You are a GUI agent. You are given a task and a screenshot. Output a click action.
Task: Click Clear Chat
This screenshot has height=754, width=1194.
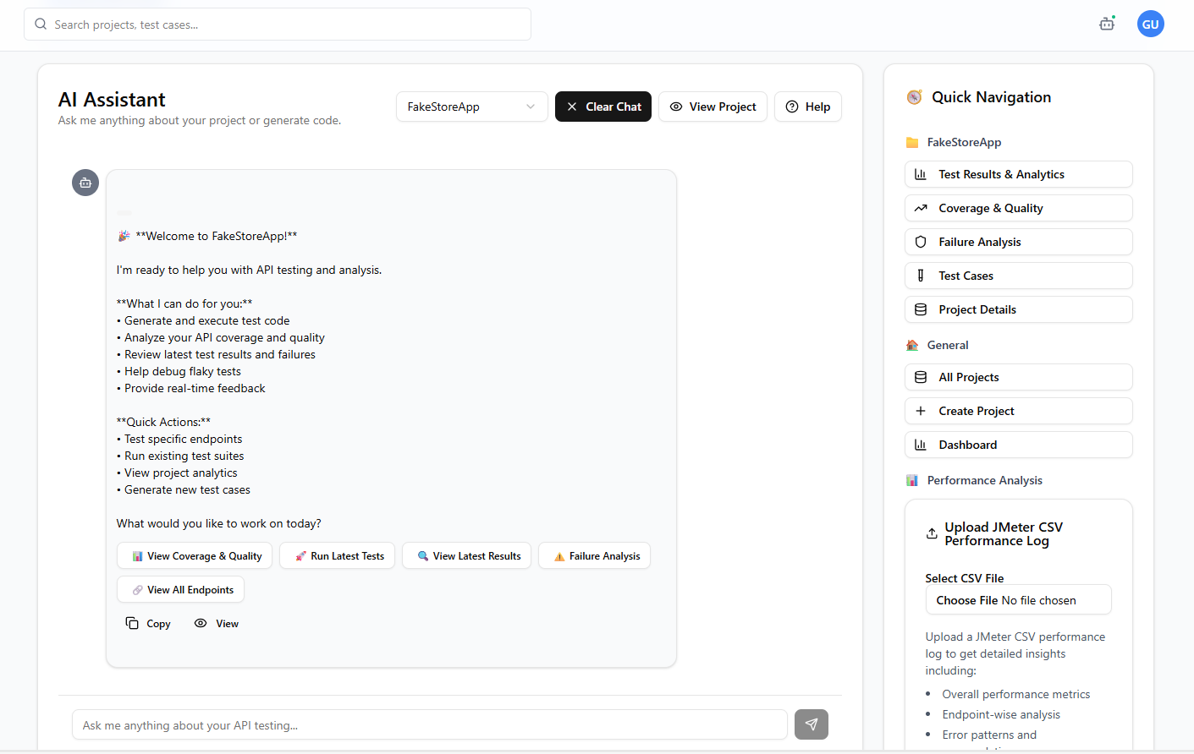click(603, 107)
